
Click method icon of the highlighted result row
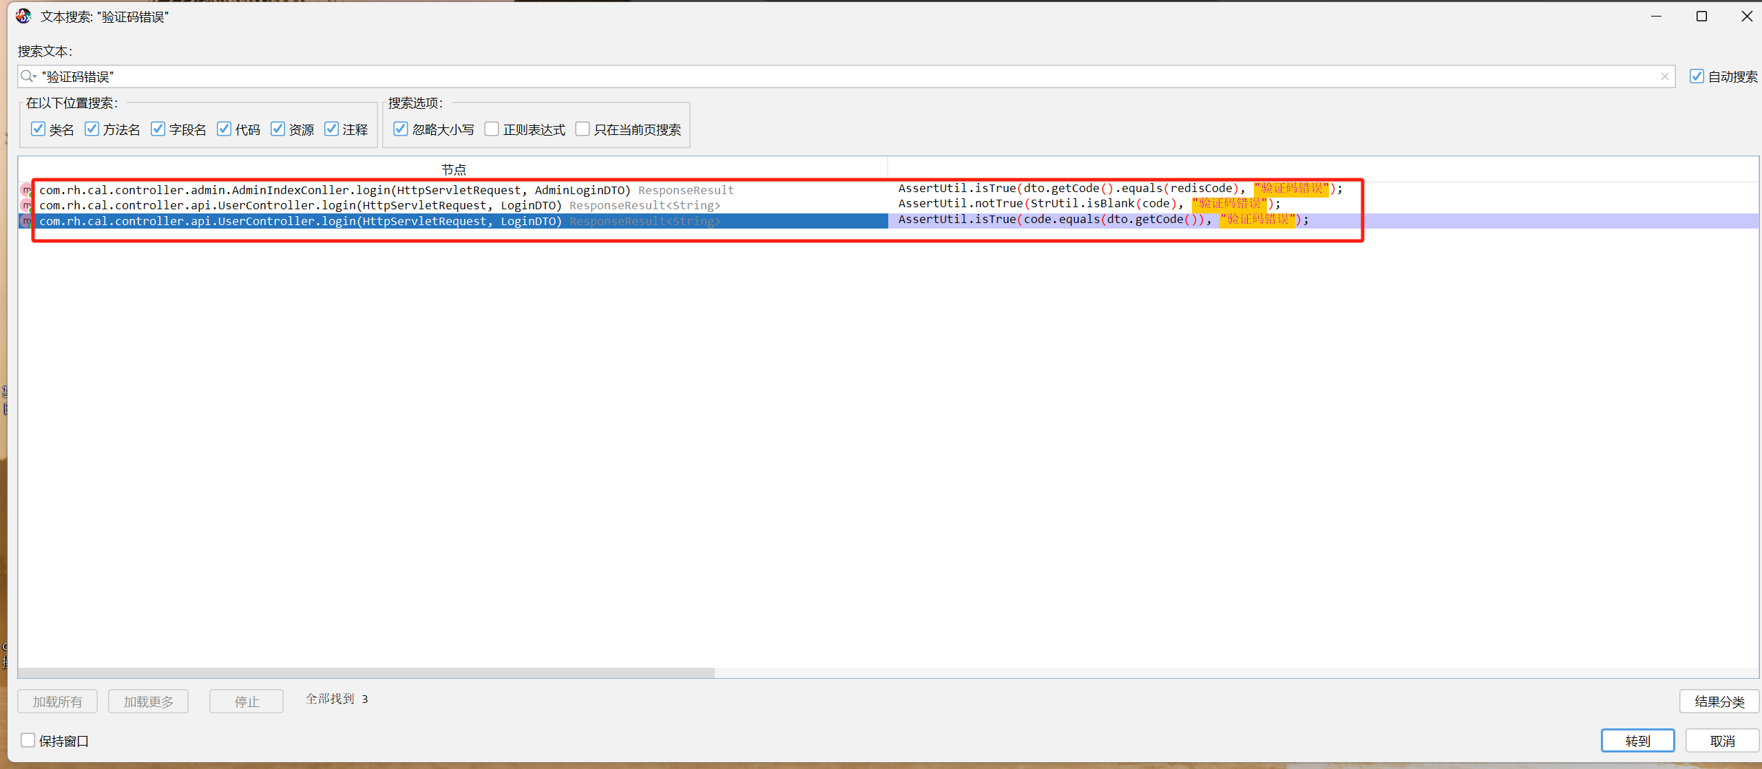tap(26, 221)
